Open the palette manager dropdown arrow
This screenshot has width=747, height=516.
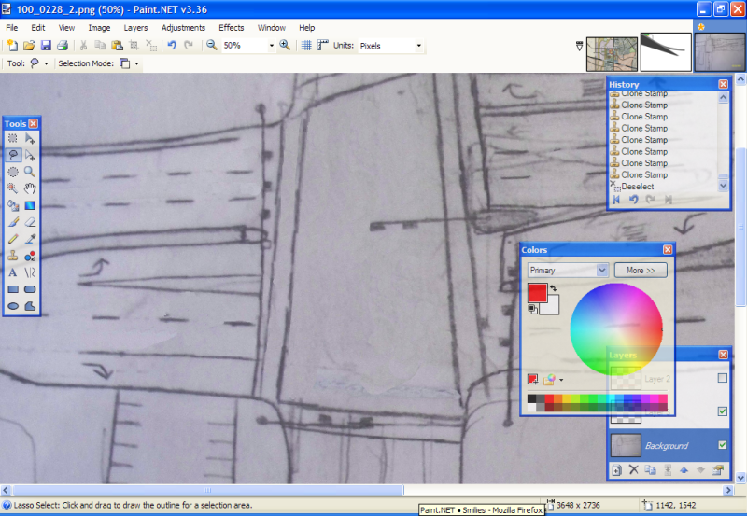(561, 380)
